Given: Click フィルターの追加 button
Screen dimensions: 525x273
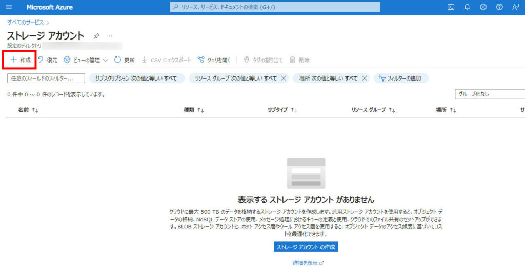Looking at the screenshot, I should pyautogui.click(x=401, y=79).
